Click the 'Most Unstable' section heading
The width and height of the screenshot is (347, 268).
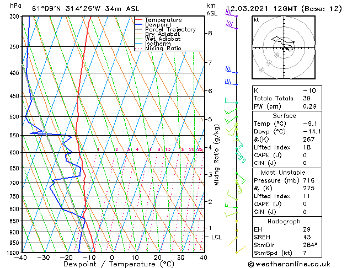tap(283, 173)
